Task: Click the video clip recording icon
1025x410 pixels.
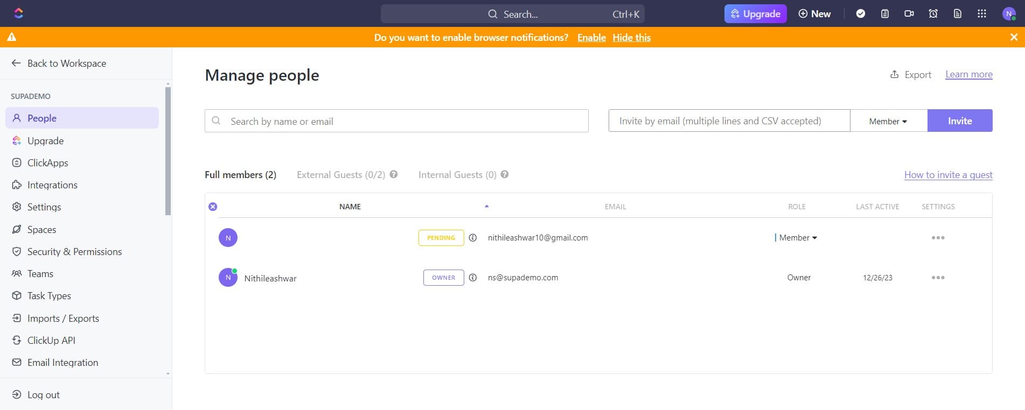Action: (x=909, y=14)
